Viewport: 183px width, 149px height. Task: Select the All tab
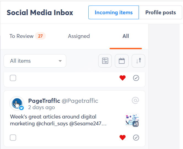[126, 36]
